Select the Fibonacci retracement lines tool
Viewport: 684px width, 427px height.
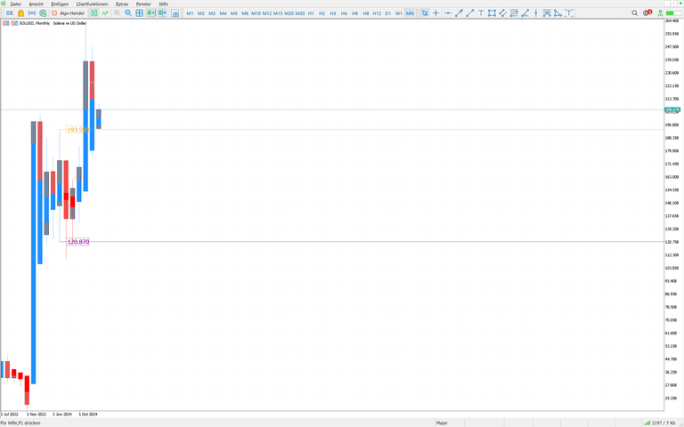coord(514,13)
